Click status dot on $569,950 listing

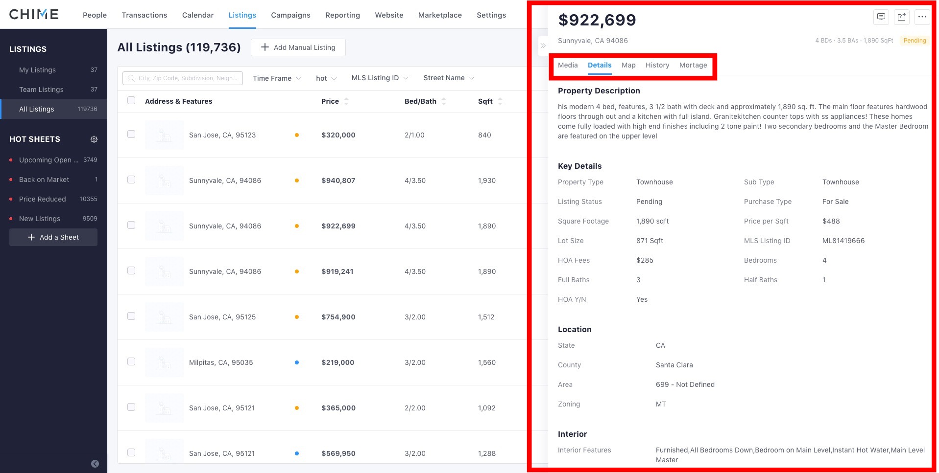[x=297, y=453]
